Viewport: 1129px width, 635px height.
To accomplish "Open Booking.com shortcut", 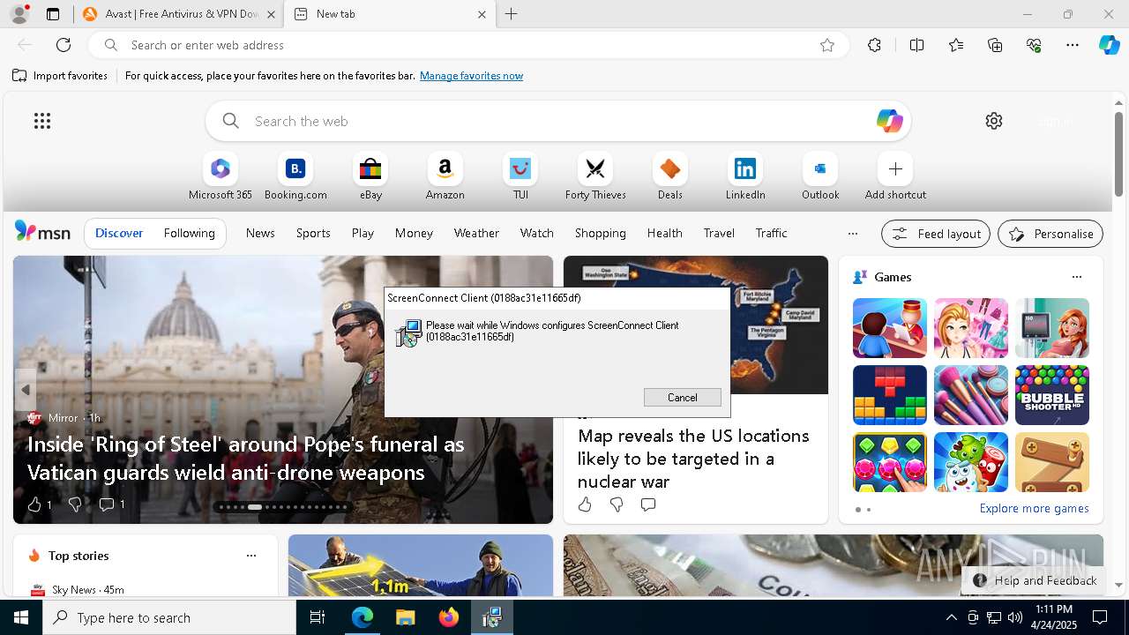I will [295, 176].
